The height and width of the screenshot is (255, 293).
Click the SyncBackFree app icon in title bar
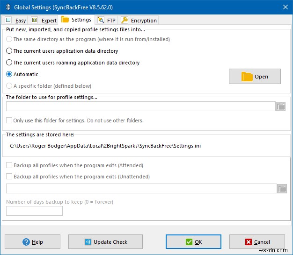click(7, 7)
